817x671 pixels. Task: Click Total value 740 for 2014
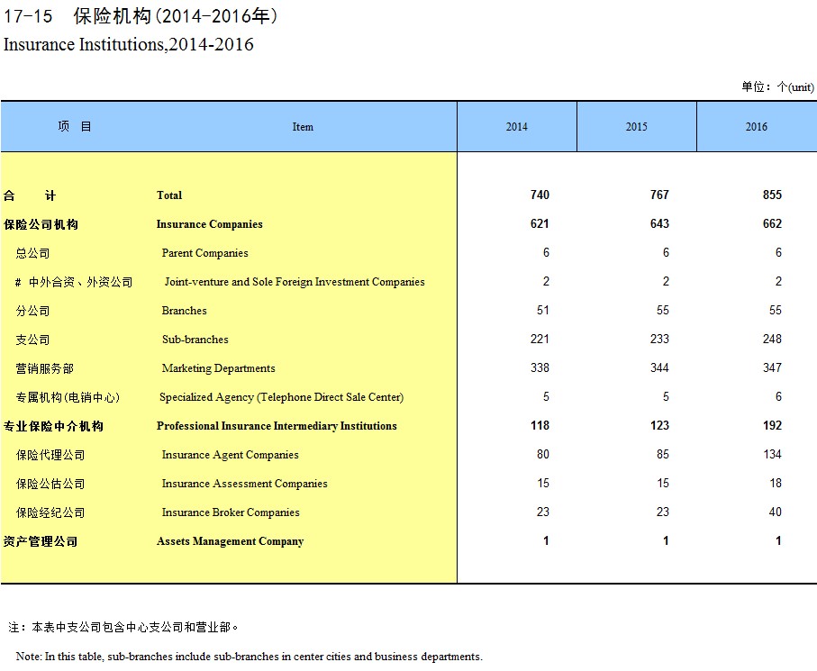(540, 195)
